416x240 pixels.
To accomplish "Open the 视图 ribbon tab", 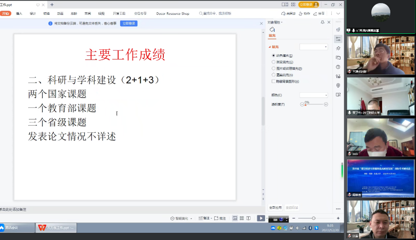I will pyautogui.click(x=101, y=14).
